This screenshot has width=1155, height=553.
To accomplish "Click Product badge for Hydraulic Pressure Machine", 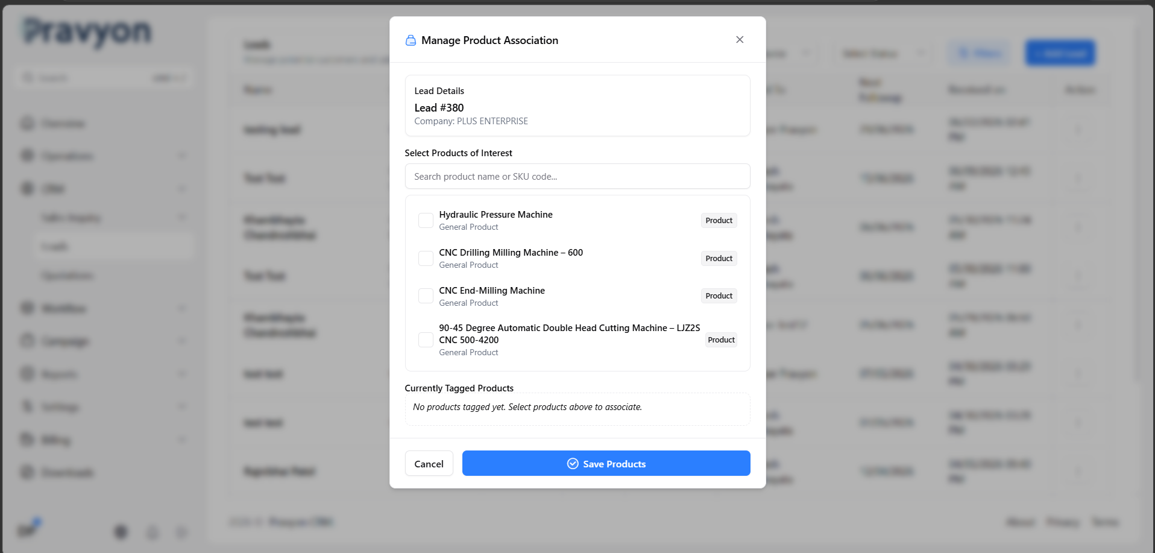I will pyautogui.click(x=719, y=221).
